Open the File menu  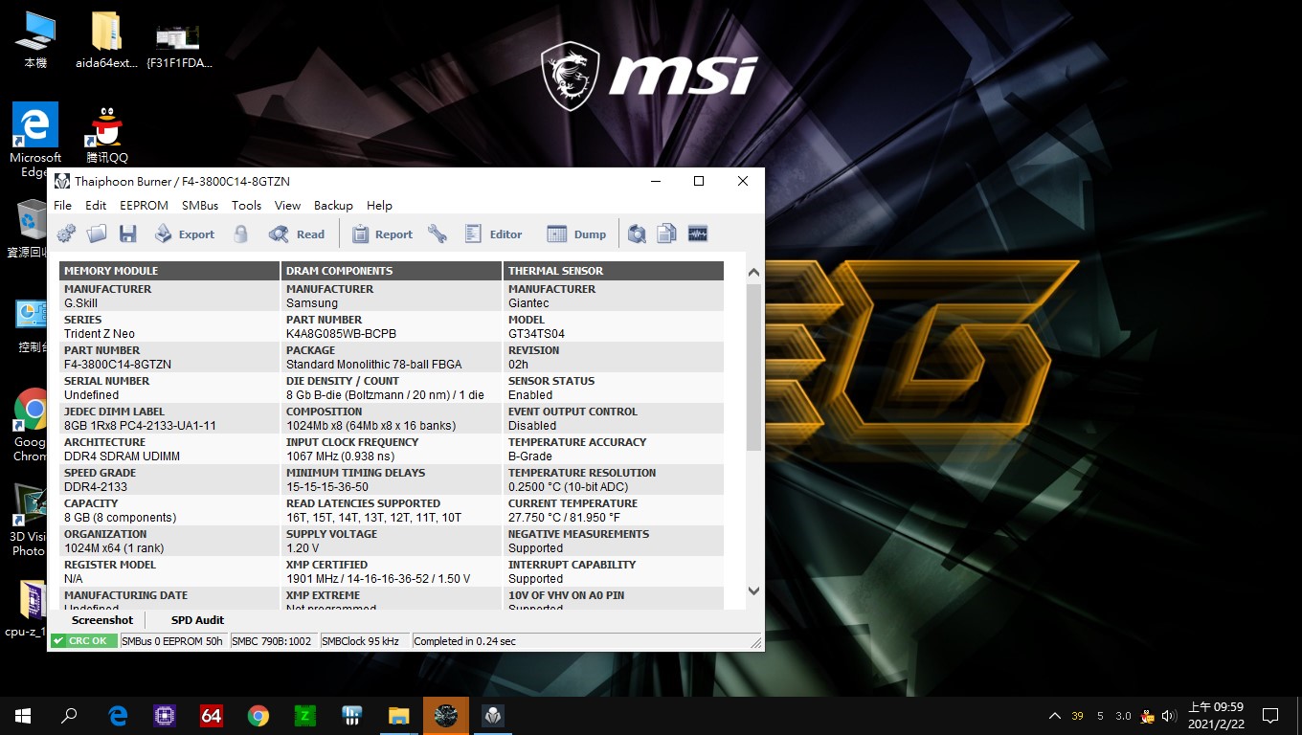pos(63,205)
